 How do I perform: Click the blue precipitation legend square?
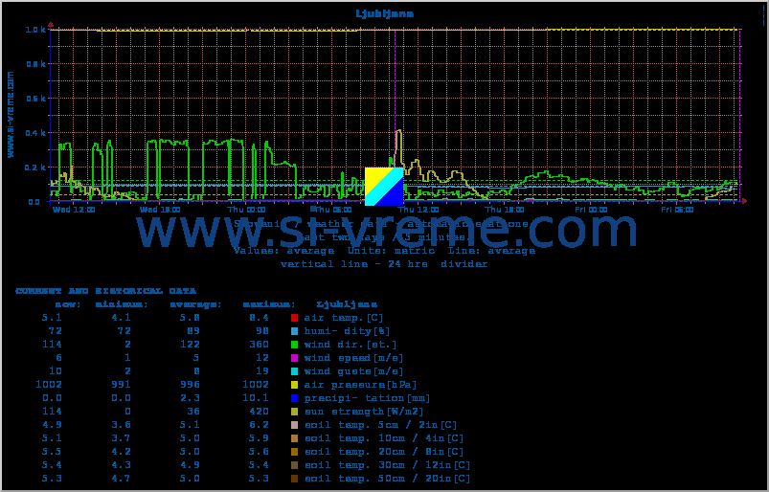[x=295, y=398]
